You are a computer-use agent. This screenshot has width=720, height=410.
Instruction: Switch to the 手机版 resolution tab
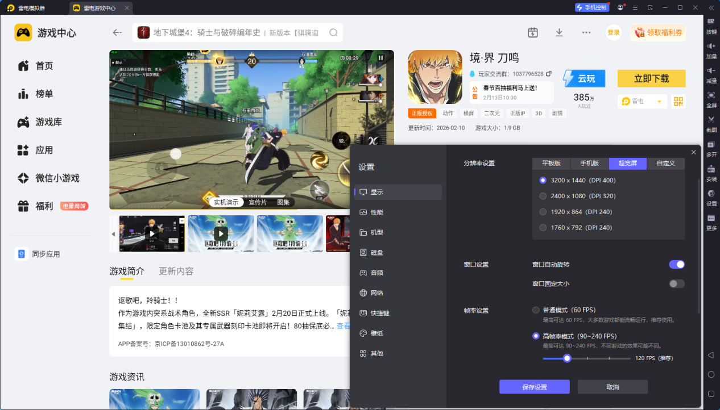coord(589,164)
